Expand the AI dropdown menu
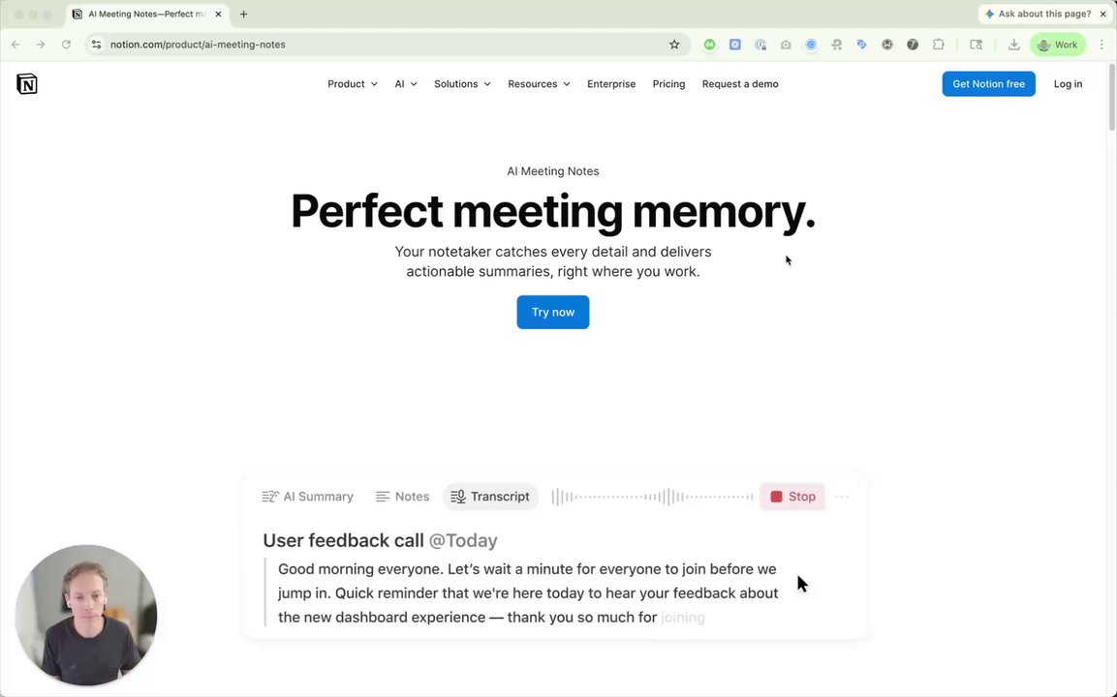 pos(406,84)
